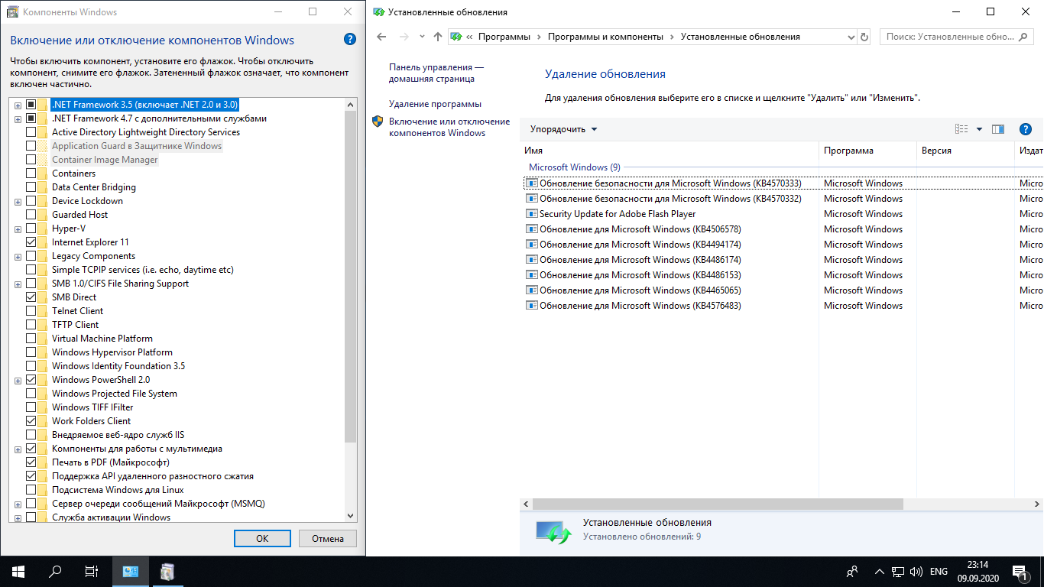Click the Adobe Flash Player update icon
The width and height of the screenshot is (1044, 587).
pos(532,214)
